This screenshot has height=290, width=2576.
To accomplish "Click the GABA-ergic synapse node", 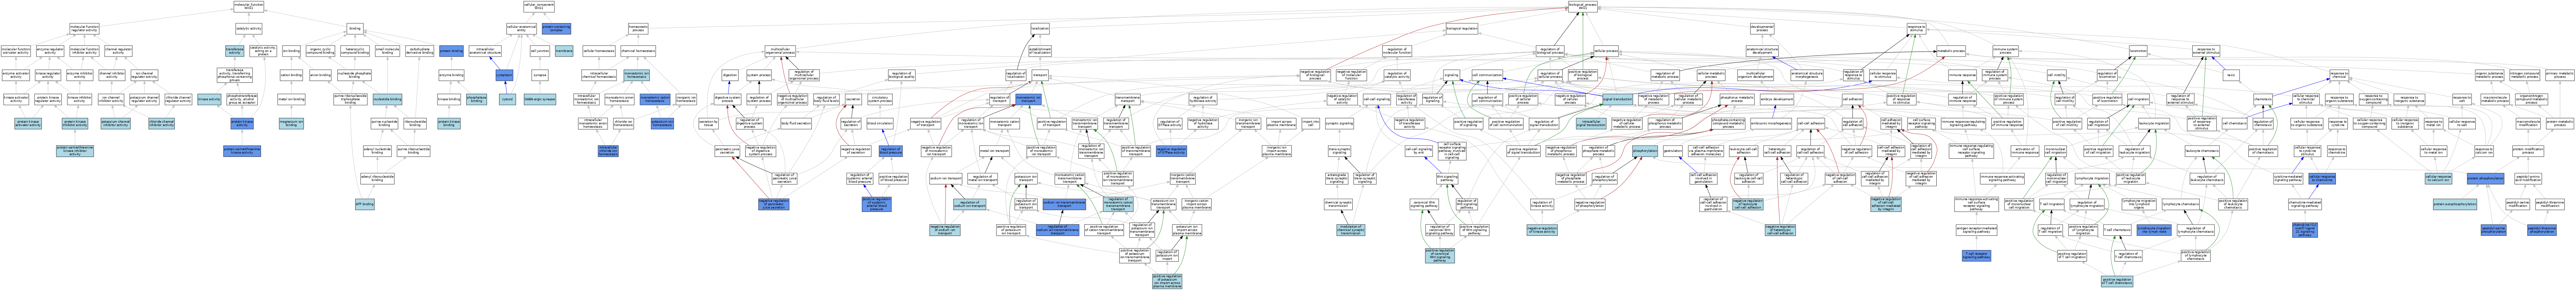I will (x=540, y=99).
